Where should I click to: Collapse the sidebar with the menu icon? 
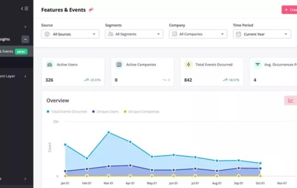tap(25, 9)
